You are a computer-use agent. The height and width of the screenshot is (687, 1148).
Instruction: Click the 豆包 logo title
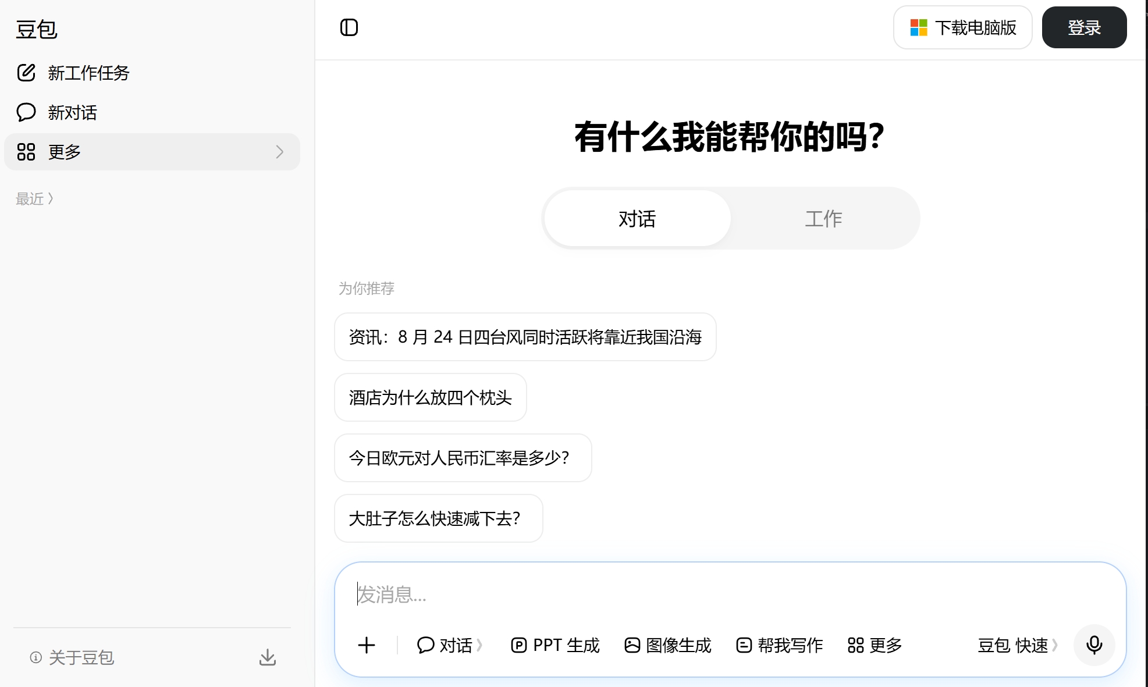[37, 29]
